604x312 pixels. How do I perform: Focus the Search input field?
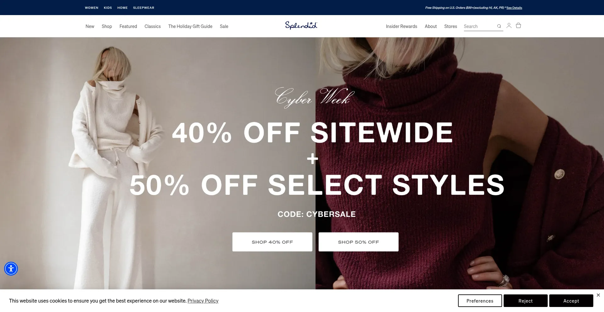(479, 26)
